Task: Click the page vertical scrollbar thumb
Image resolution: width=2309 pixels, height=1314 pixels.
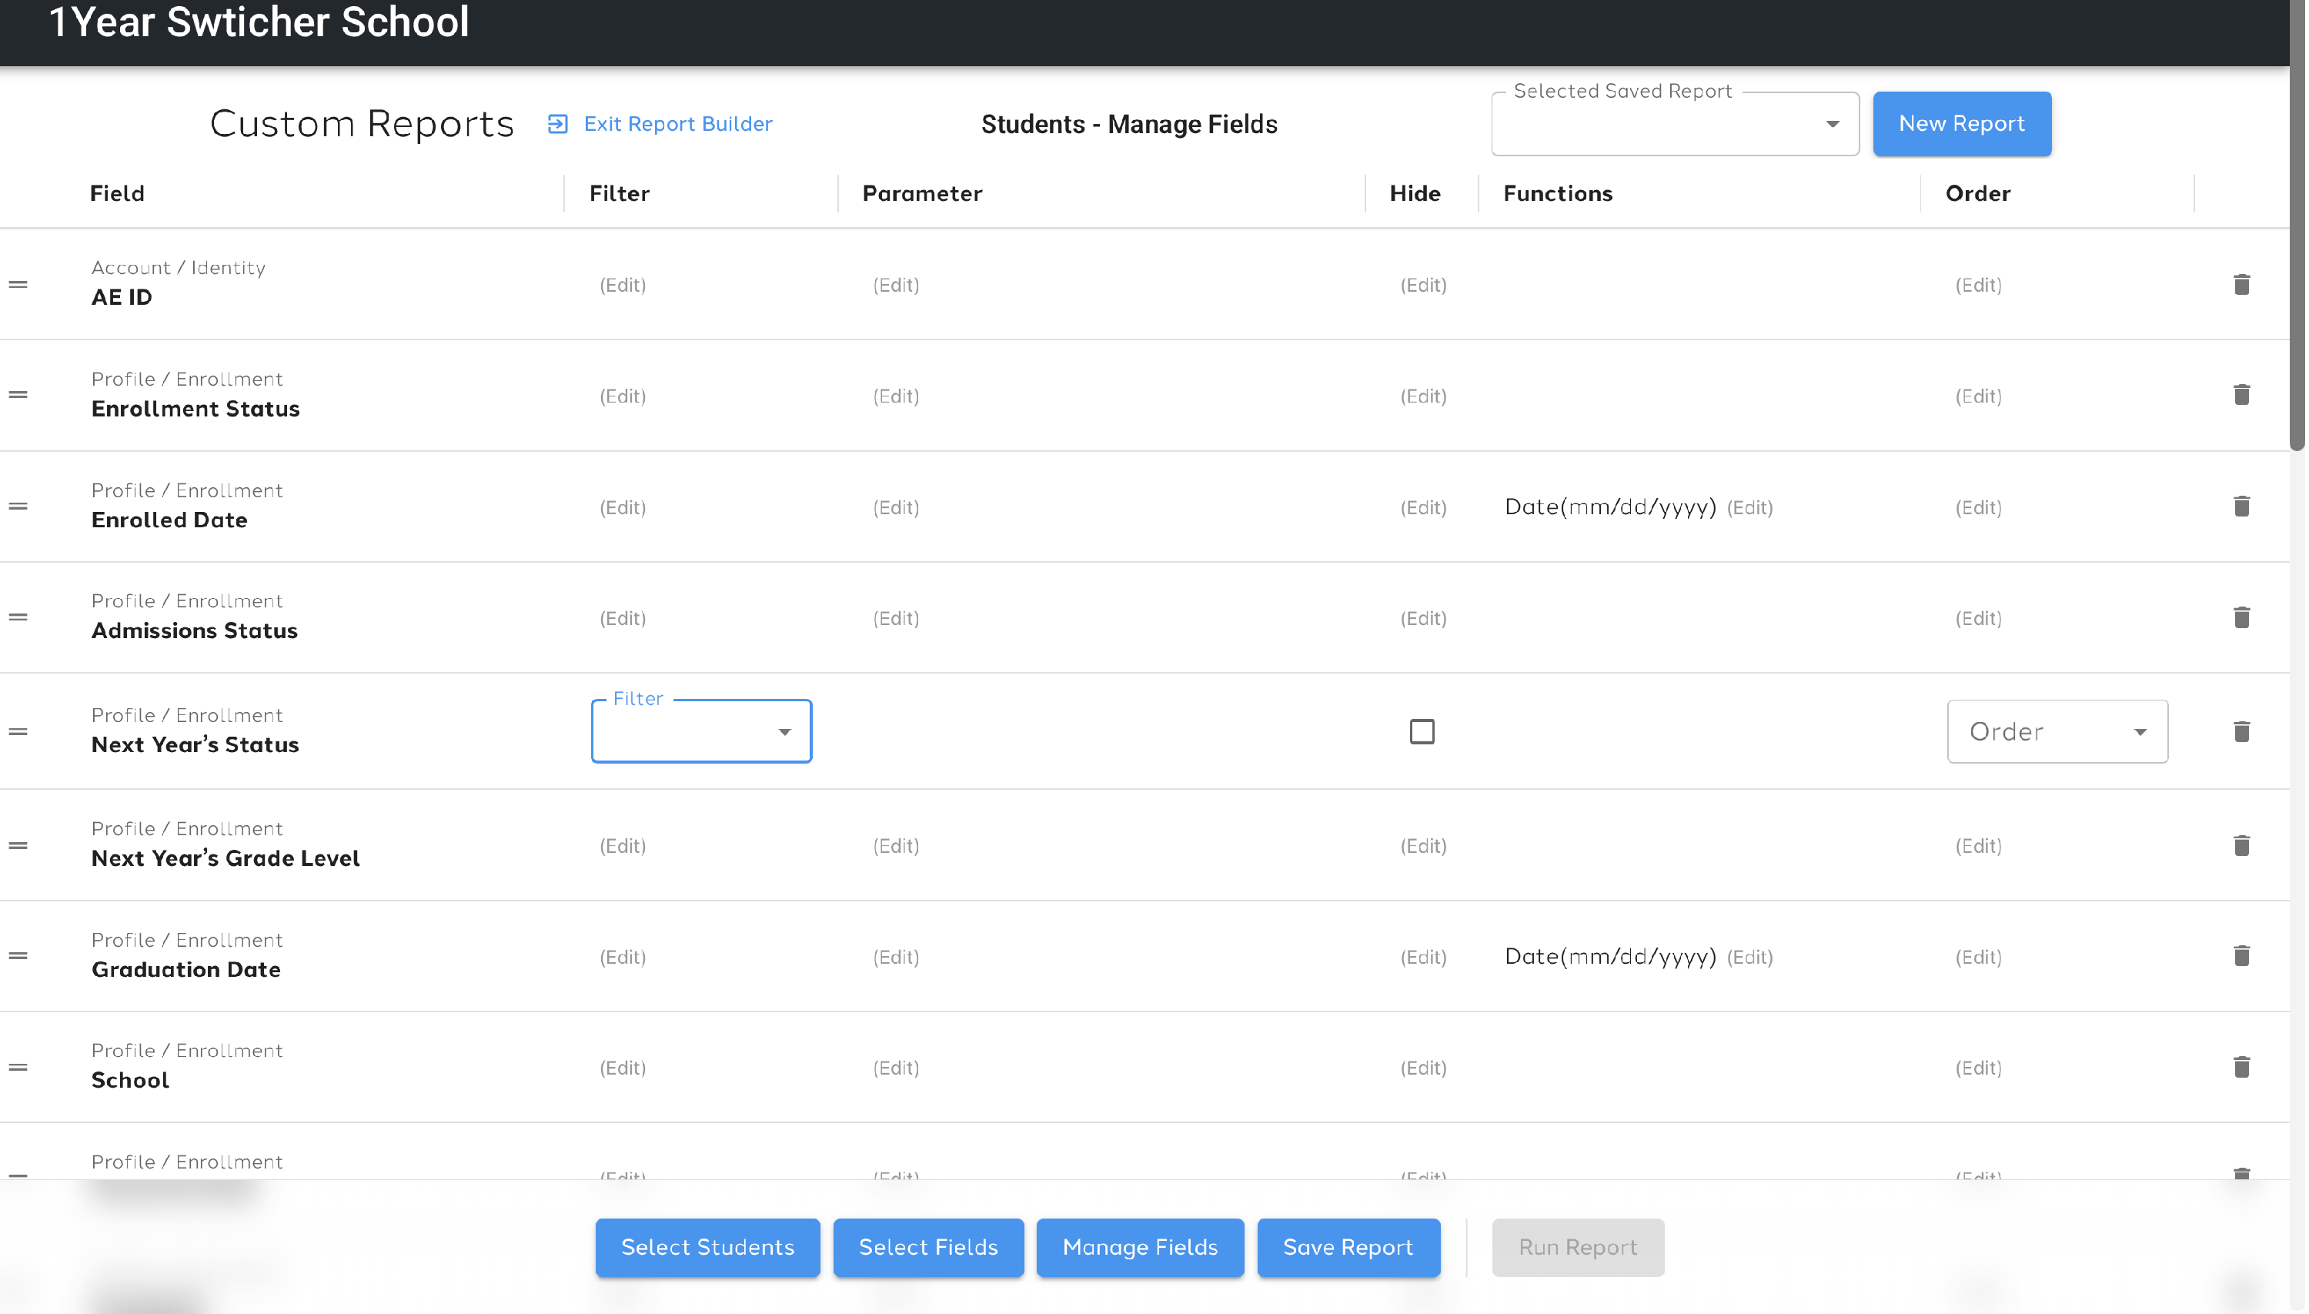Action: tap(2297, 226)
